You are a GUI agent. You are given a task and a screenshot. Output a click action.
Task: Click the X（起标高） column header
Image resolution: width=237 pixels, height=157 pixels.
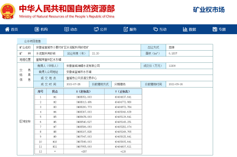pos(84,91)
